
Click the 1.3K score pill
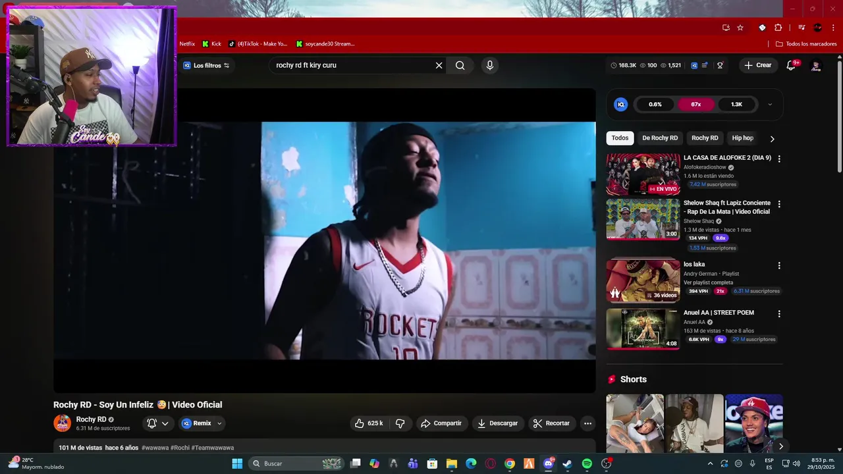coord(736,104)
